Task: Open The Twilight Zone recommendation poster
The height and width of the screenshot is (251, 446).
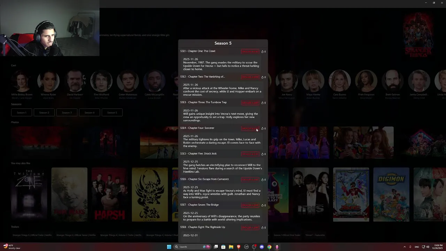Action: pos(29,195)
